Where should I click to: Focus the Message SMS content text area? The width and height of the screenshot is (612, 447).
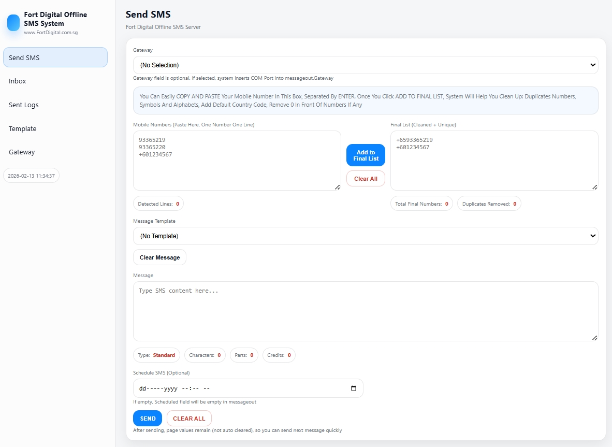click(x=365, y=311)
